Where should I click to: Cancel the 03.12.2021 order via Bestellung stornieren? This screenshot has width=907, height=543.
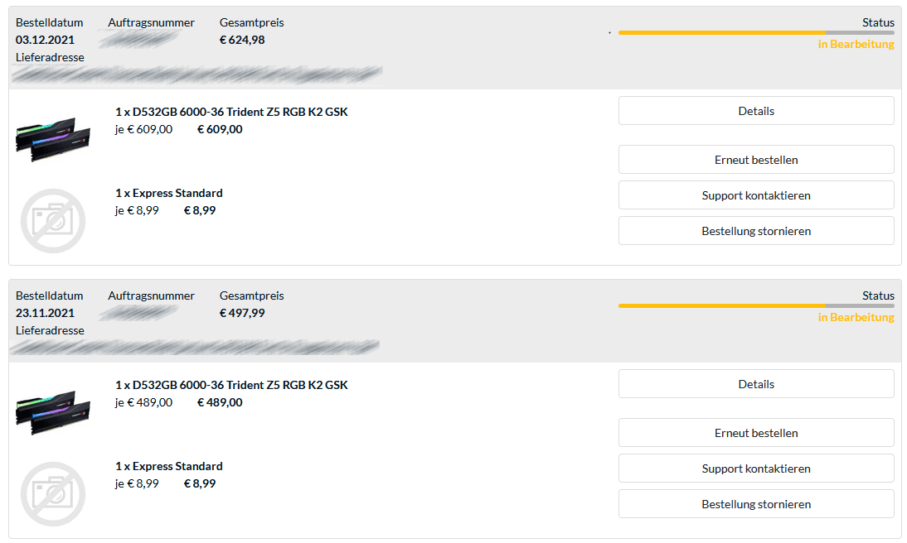[756, 231]
